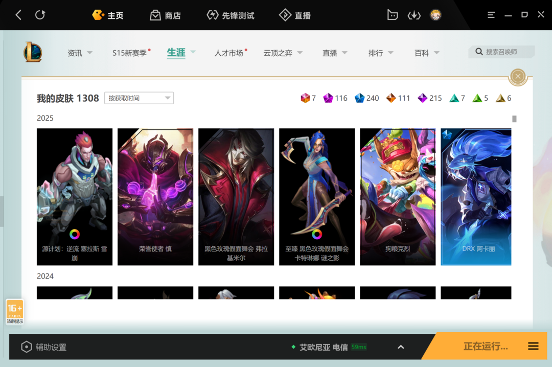
Task: Filter by the gold triangle with count 6
Action: [x=503, y=98]
